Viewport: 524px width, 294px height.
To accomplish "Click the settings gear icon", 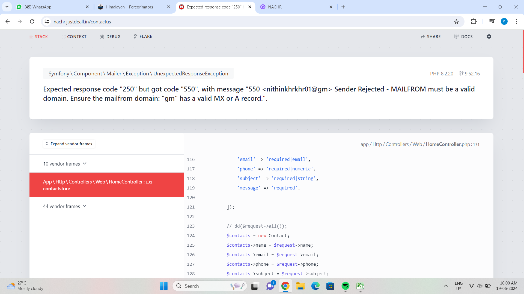I will pos(489,37).
